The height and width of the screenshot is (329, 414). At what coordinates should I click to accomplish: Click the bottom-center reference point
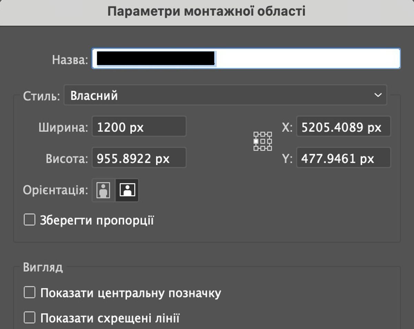[x=263, y=148]
